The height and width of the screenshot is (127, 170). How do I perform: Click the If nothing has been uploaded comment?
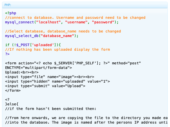pyautogui.click(x=58, y=50)
